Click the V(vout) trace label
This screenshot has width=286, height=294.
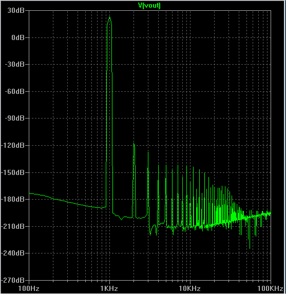pyautogui.click(x=149, y=6)
